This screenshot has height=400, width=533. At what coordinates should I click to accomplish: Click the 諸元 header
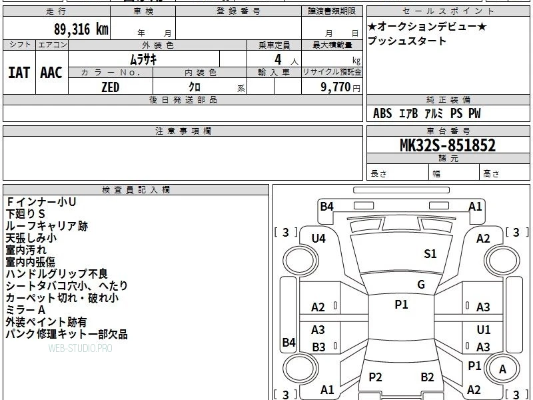tap(448, 159)
